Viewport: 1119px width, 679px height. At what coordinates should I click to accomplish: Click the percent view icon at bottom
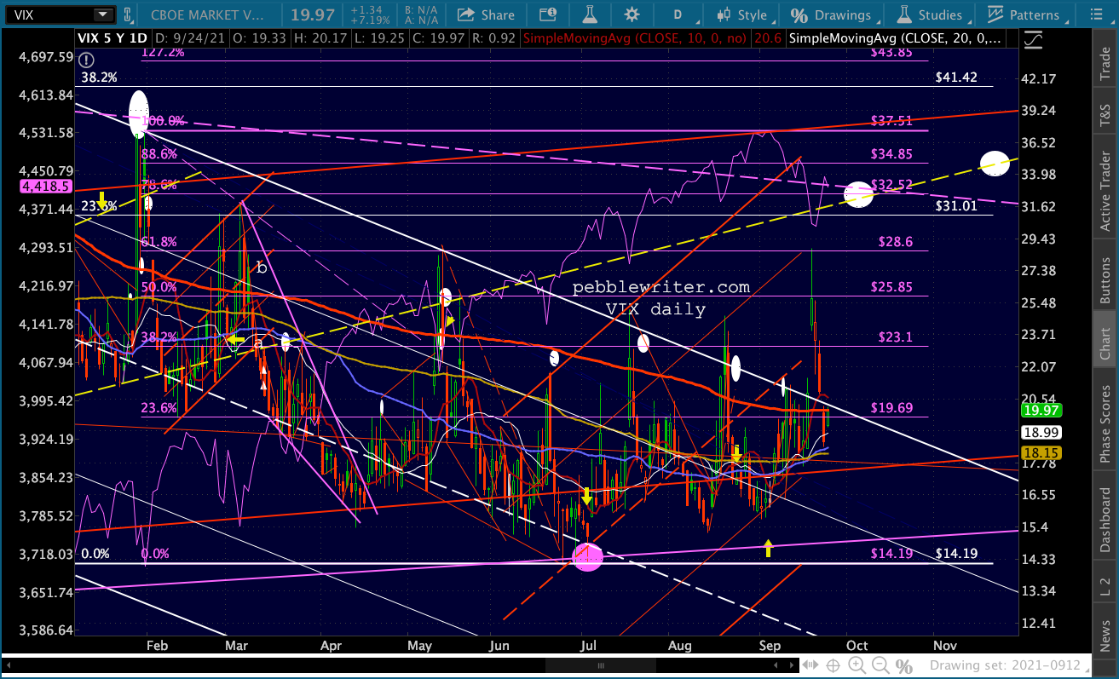coord(903,665)
